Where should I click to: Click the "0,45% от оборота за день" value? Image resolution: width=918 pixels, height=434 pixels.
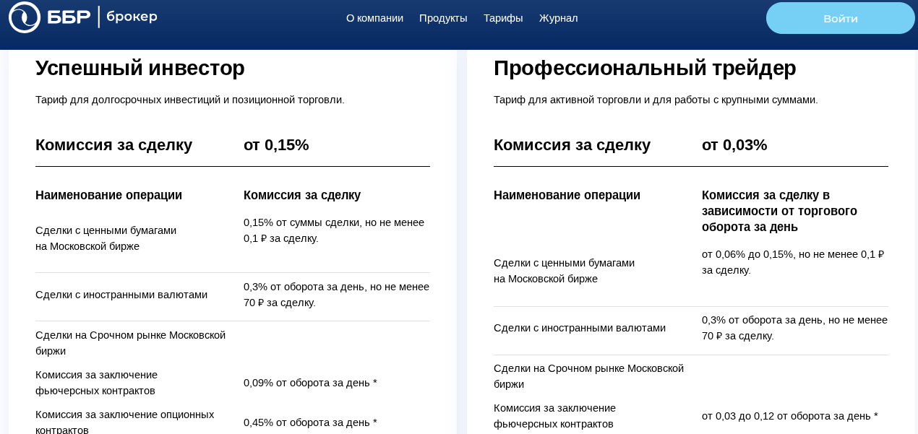click(310, 422)
